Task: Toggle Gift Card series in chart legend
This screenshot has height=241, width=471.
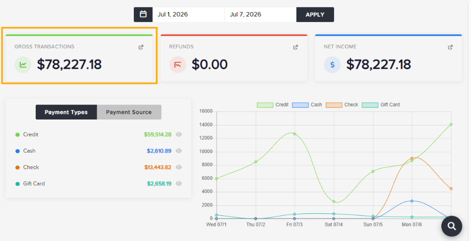Action: [380, 104]
